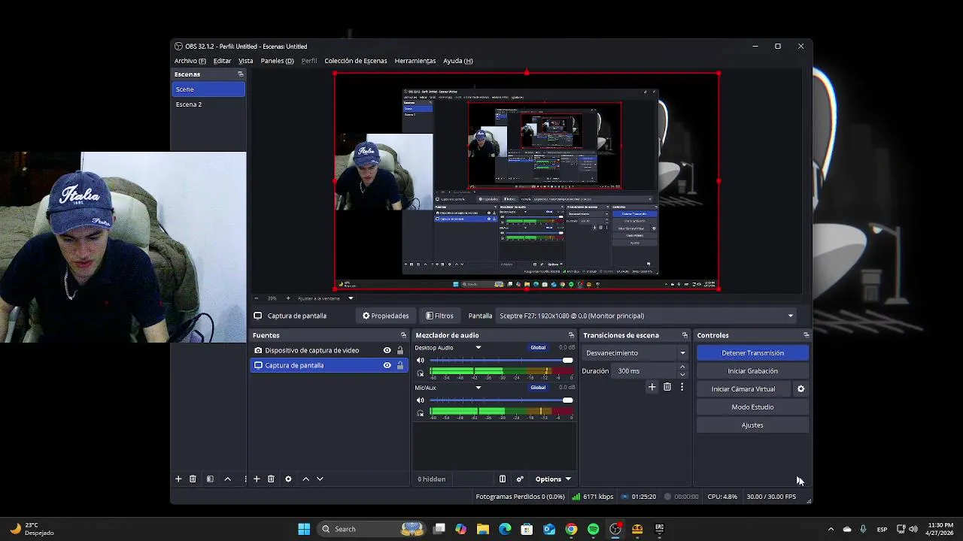The height and width of the screenshot is (541, 963).
Task: Open Ajustes in Controles
Action: 752,425
